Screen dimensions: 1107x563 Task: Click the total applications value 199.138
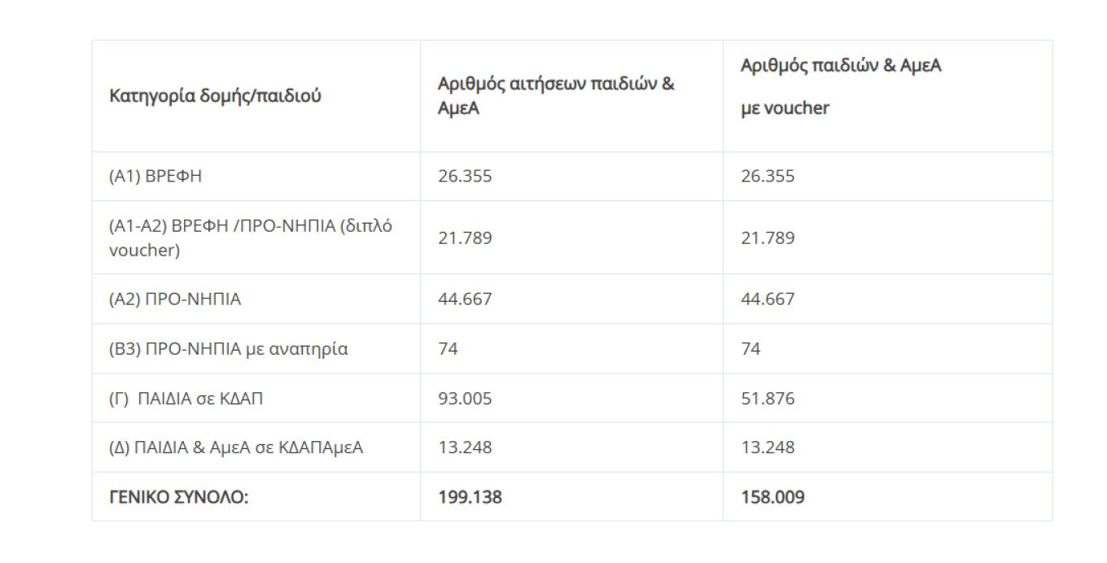[470, 497]
